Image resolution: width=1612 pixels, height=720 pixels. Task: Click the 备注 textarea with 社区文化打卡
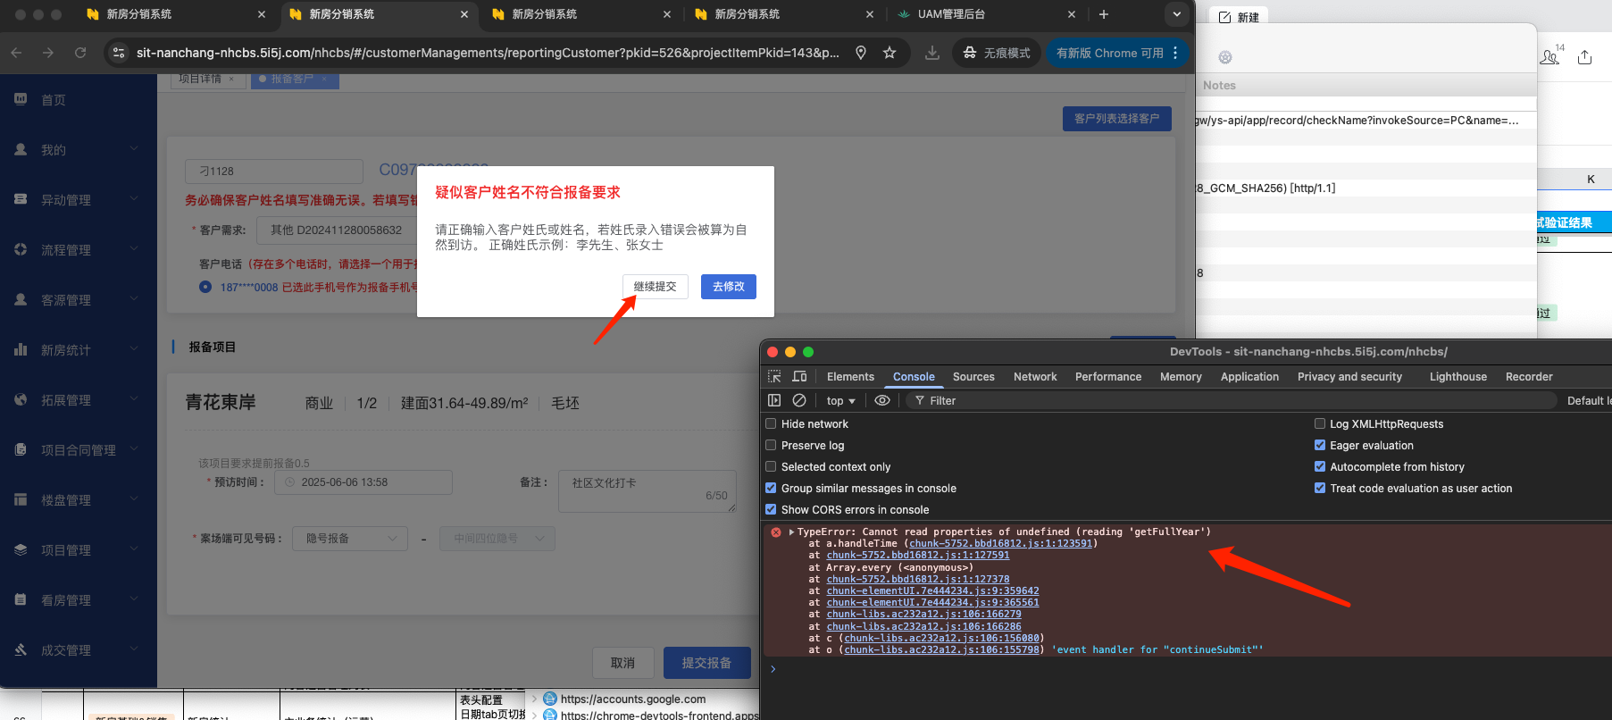point(647,491)
